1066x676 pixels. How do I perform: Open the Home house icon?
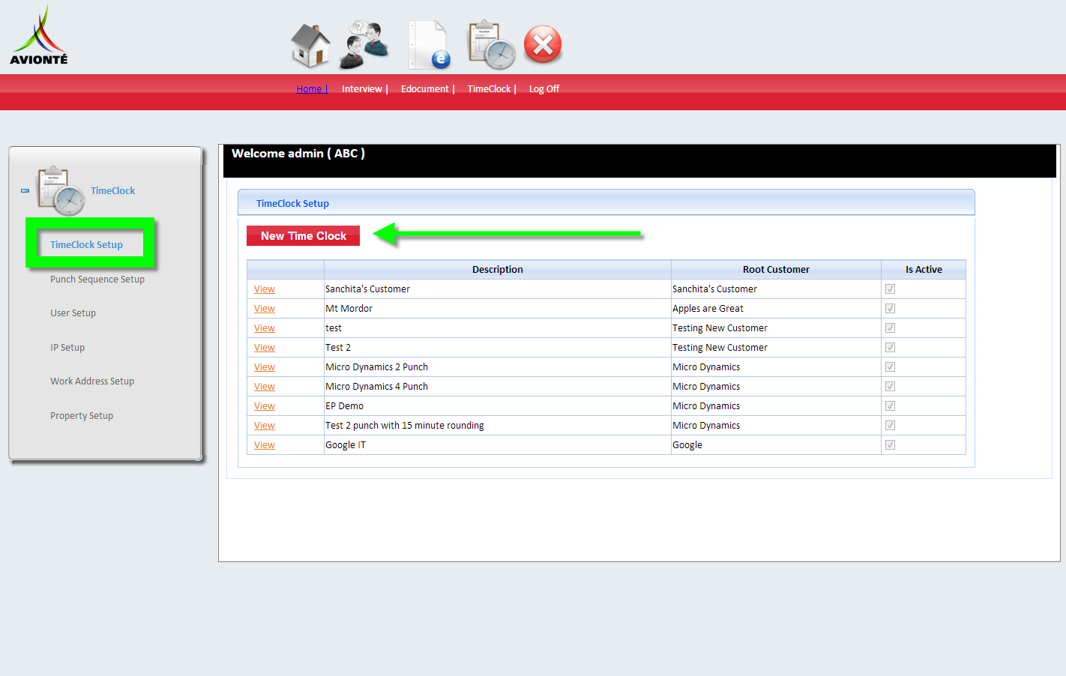311,45
